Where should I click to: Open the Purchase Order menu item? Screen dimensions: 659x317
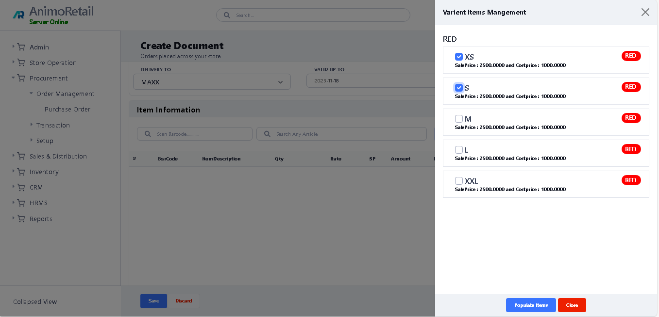68,110
